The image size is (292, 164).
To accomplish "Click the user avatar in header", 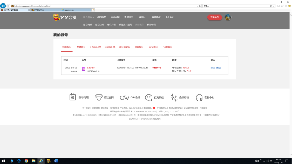I will tap(227, 17).
